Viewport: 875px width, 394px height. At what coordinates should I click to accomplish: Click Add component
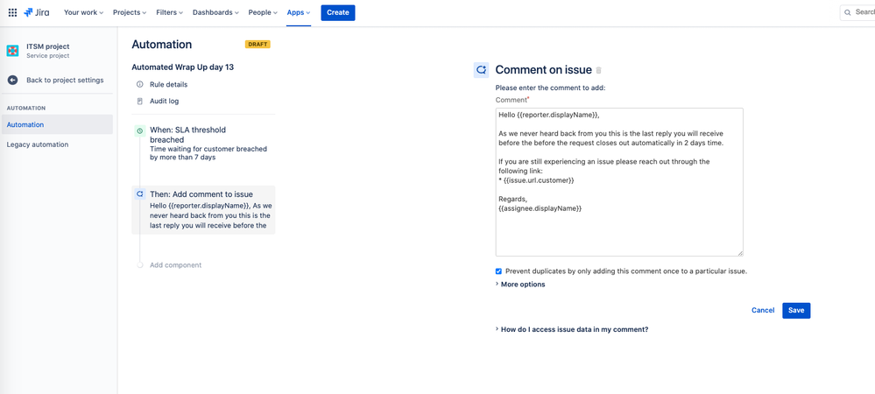point(175,265)
